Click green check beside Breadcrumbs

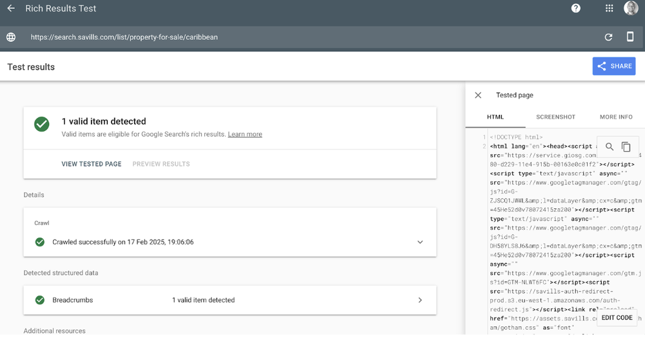click(40, 300)
